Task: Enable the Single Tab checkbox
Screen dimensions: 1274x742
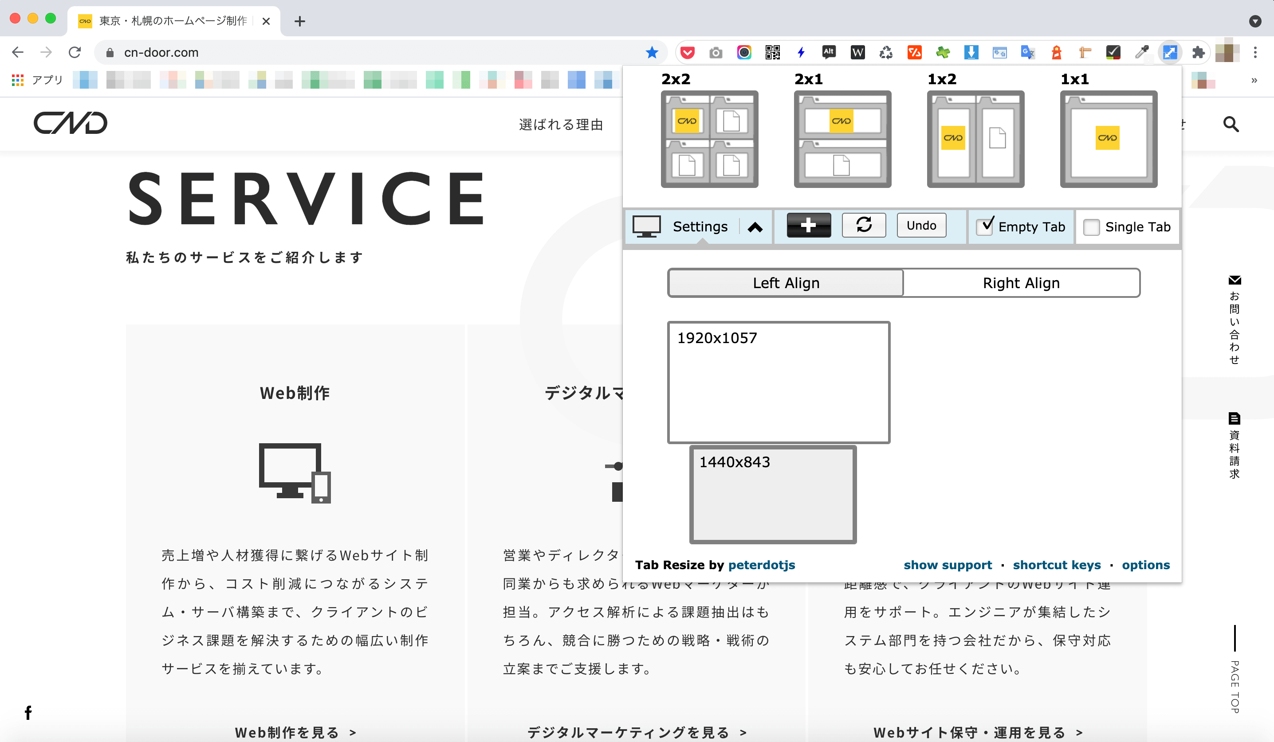Action: coord(1091,227)
